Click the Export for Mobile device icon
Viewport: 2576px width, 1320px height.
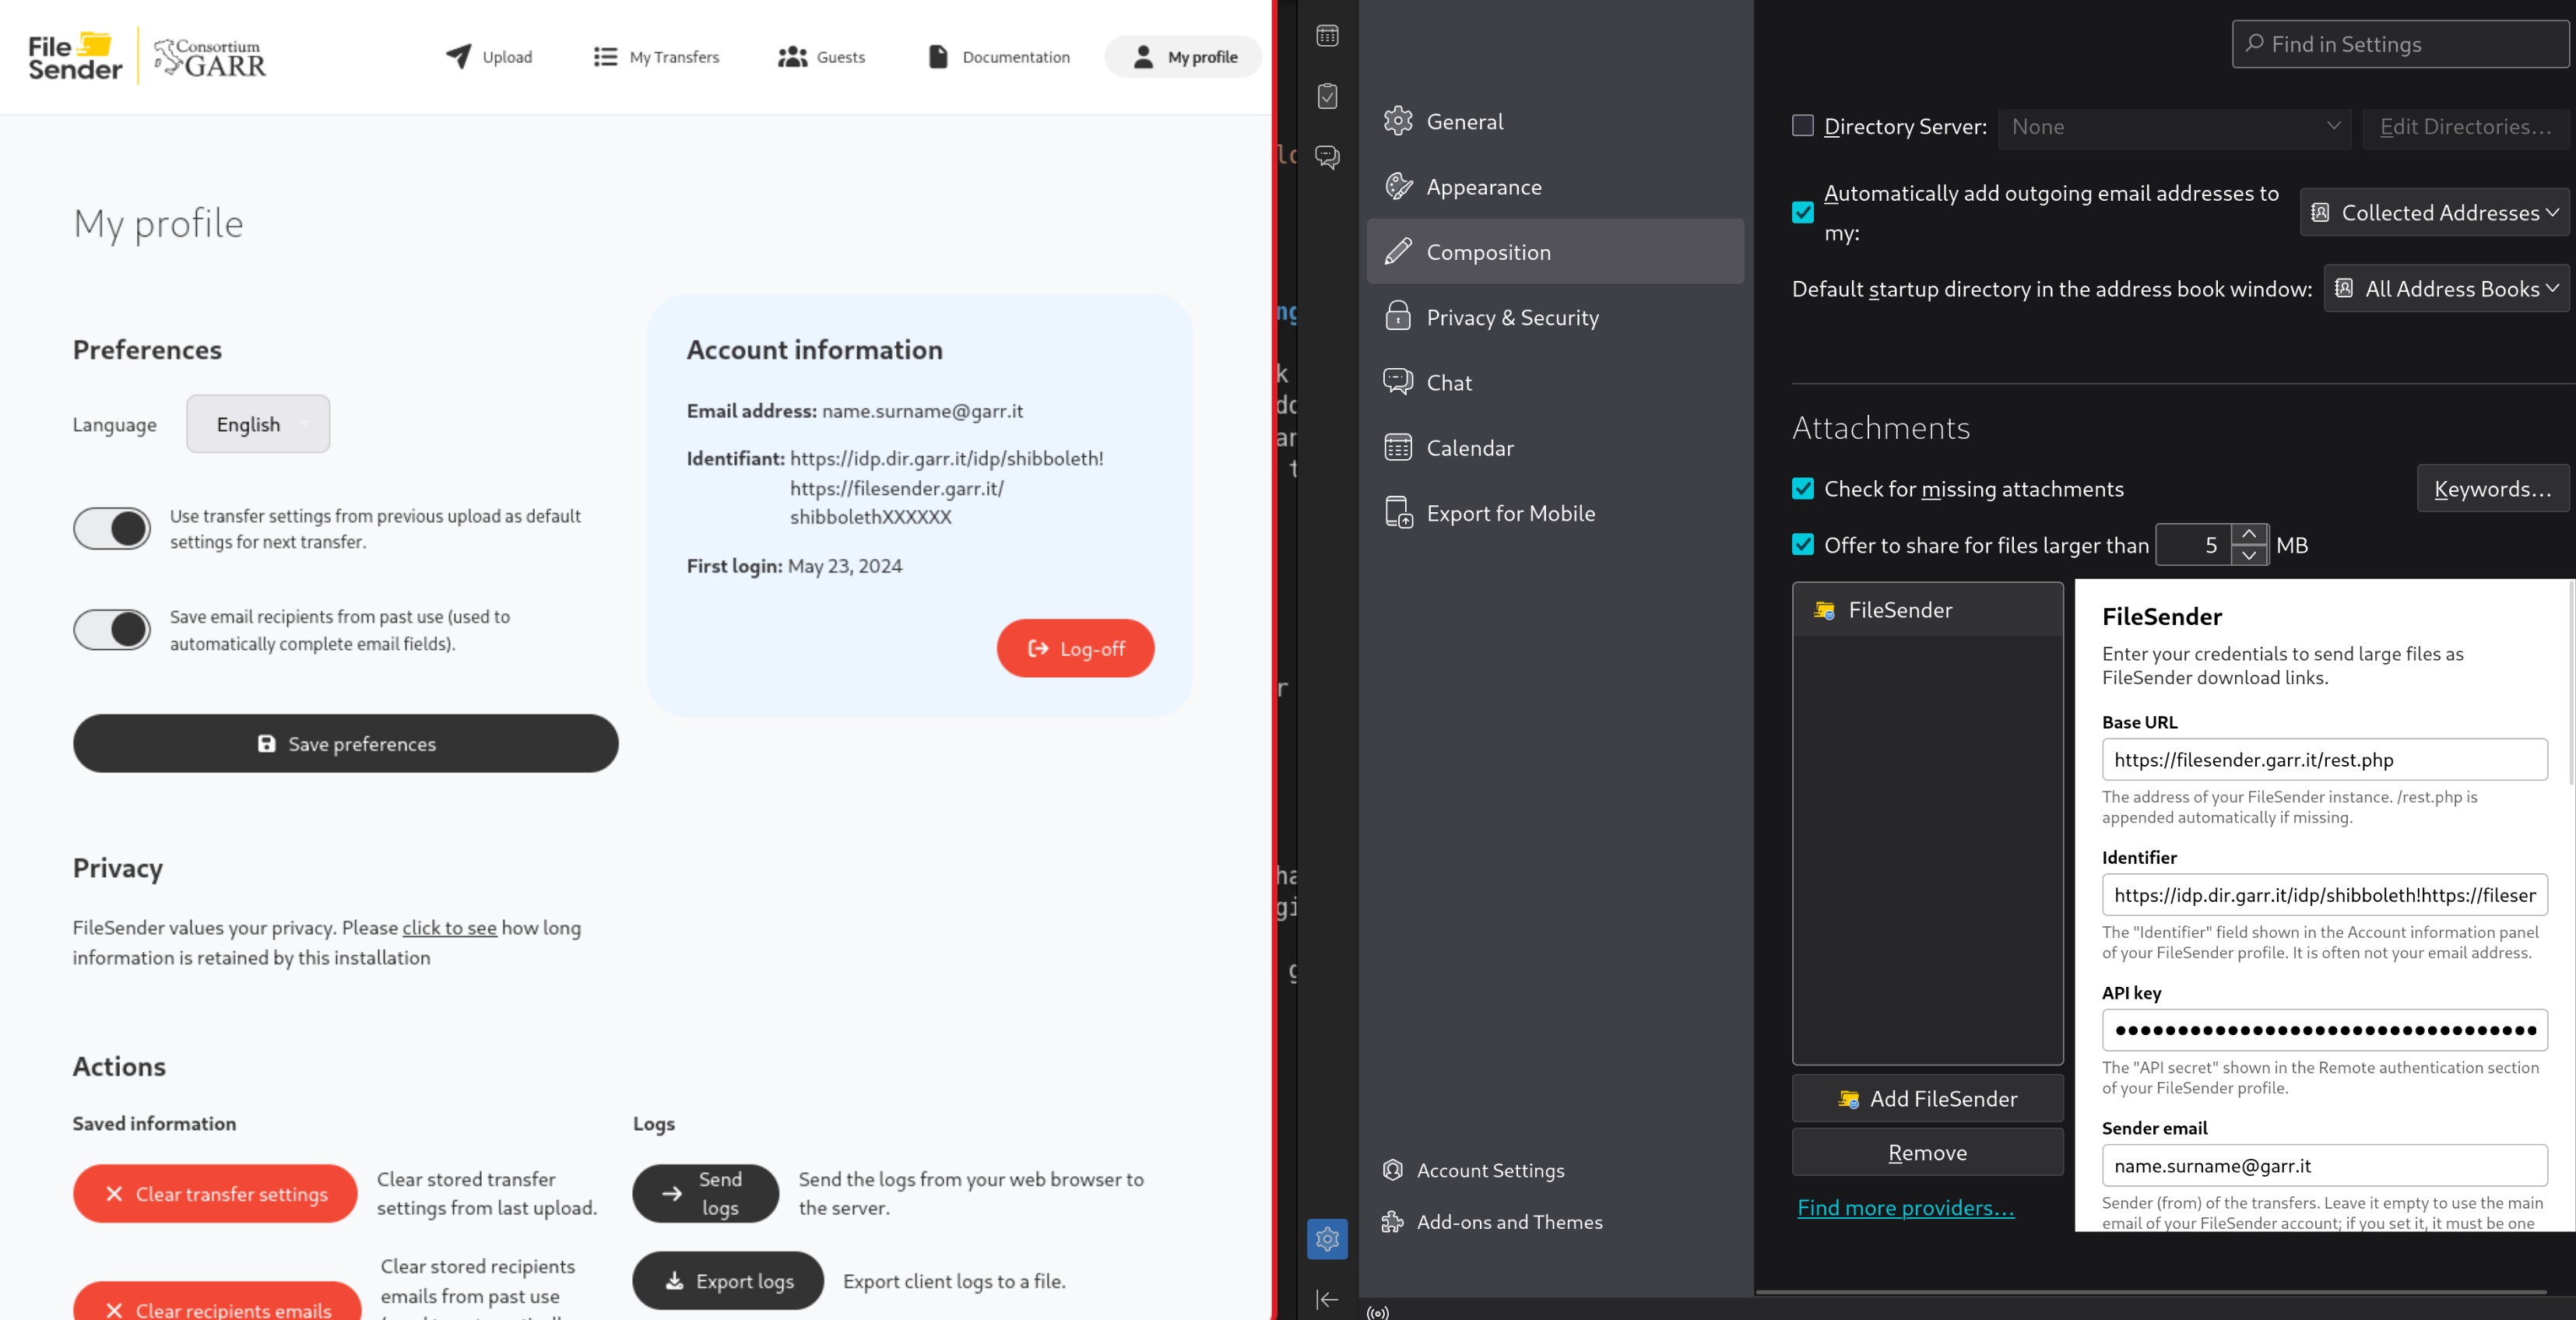(x=1398, y=513)
